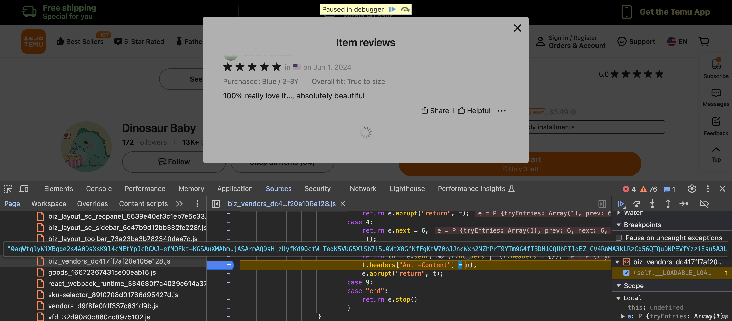Deactivate breakpoints
This screenshot has width=732, height=321.
(x=704, y=204)
